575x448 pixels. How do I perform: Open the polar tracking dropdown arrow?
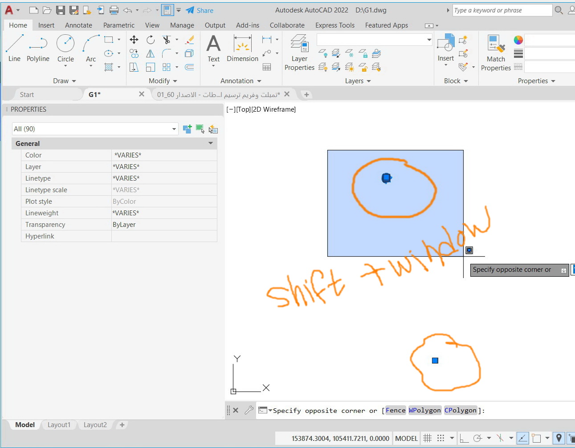point(489,438)
